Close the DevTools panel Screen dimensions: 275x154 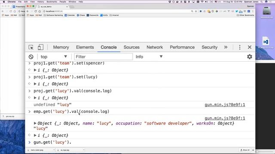tap(250, 47)
